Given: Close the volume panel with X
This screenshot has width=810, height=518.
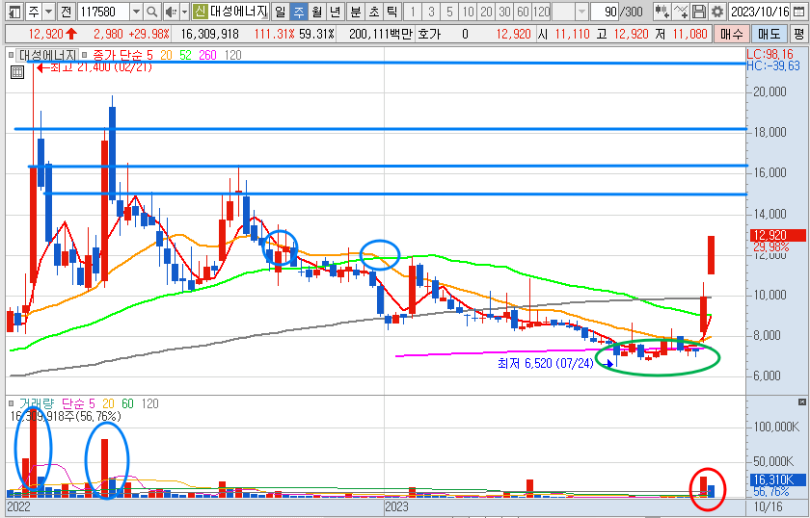Looking at the screenshot, I should tap(801, 401).
